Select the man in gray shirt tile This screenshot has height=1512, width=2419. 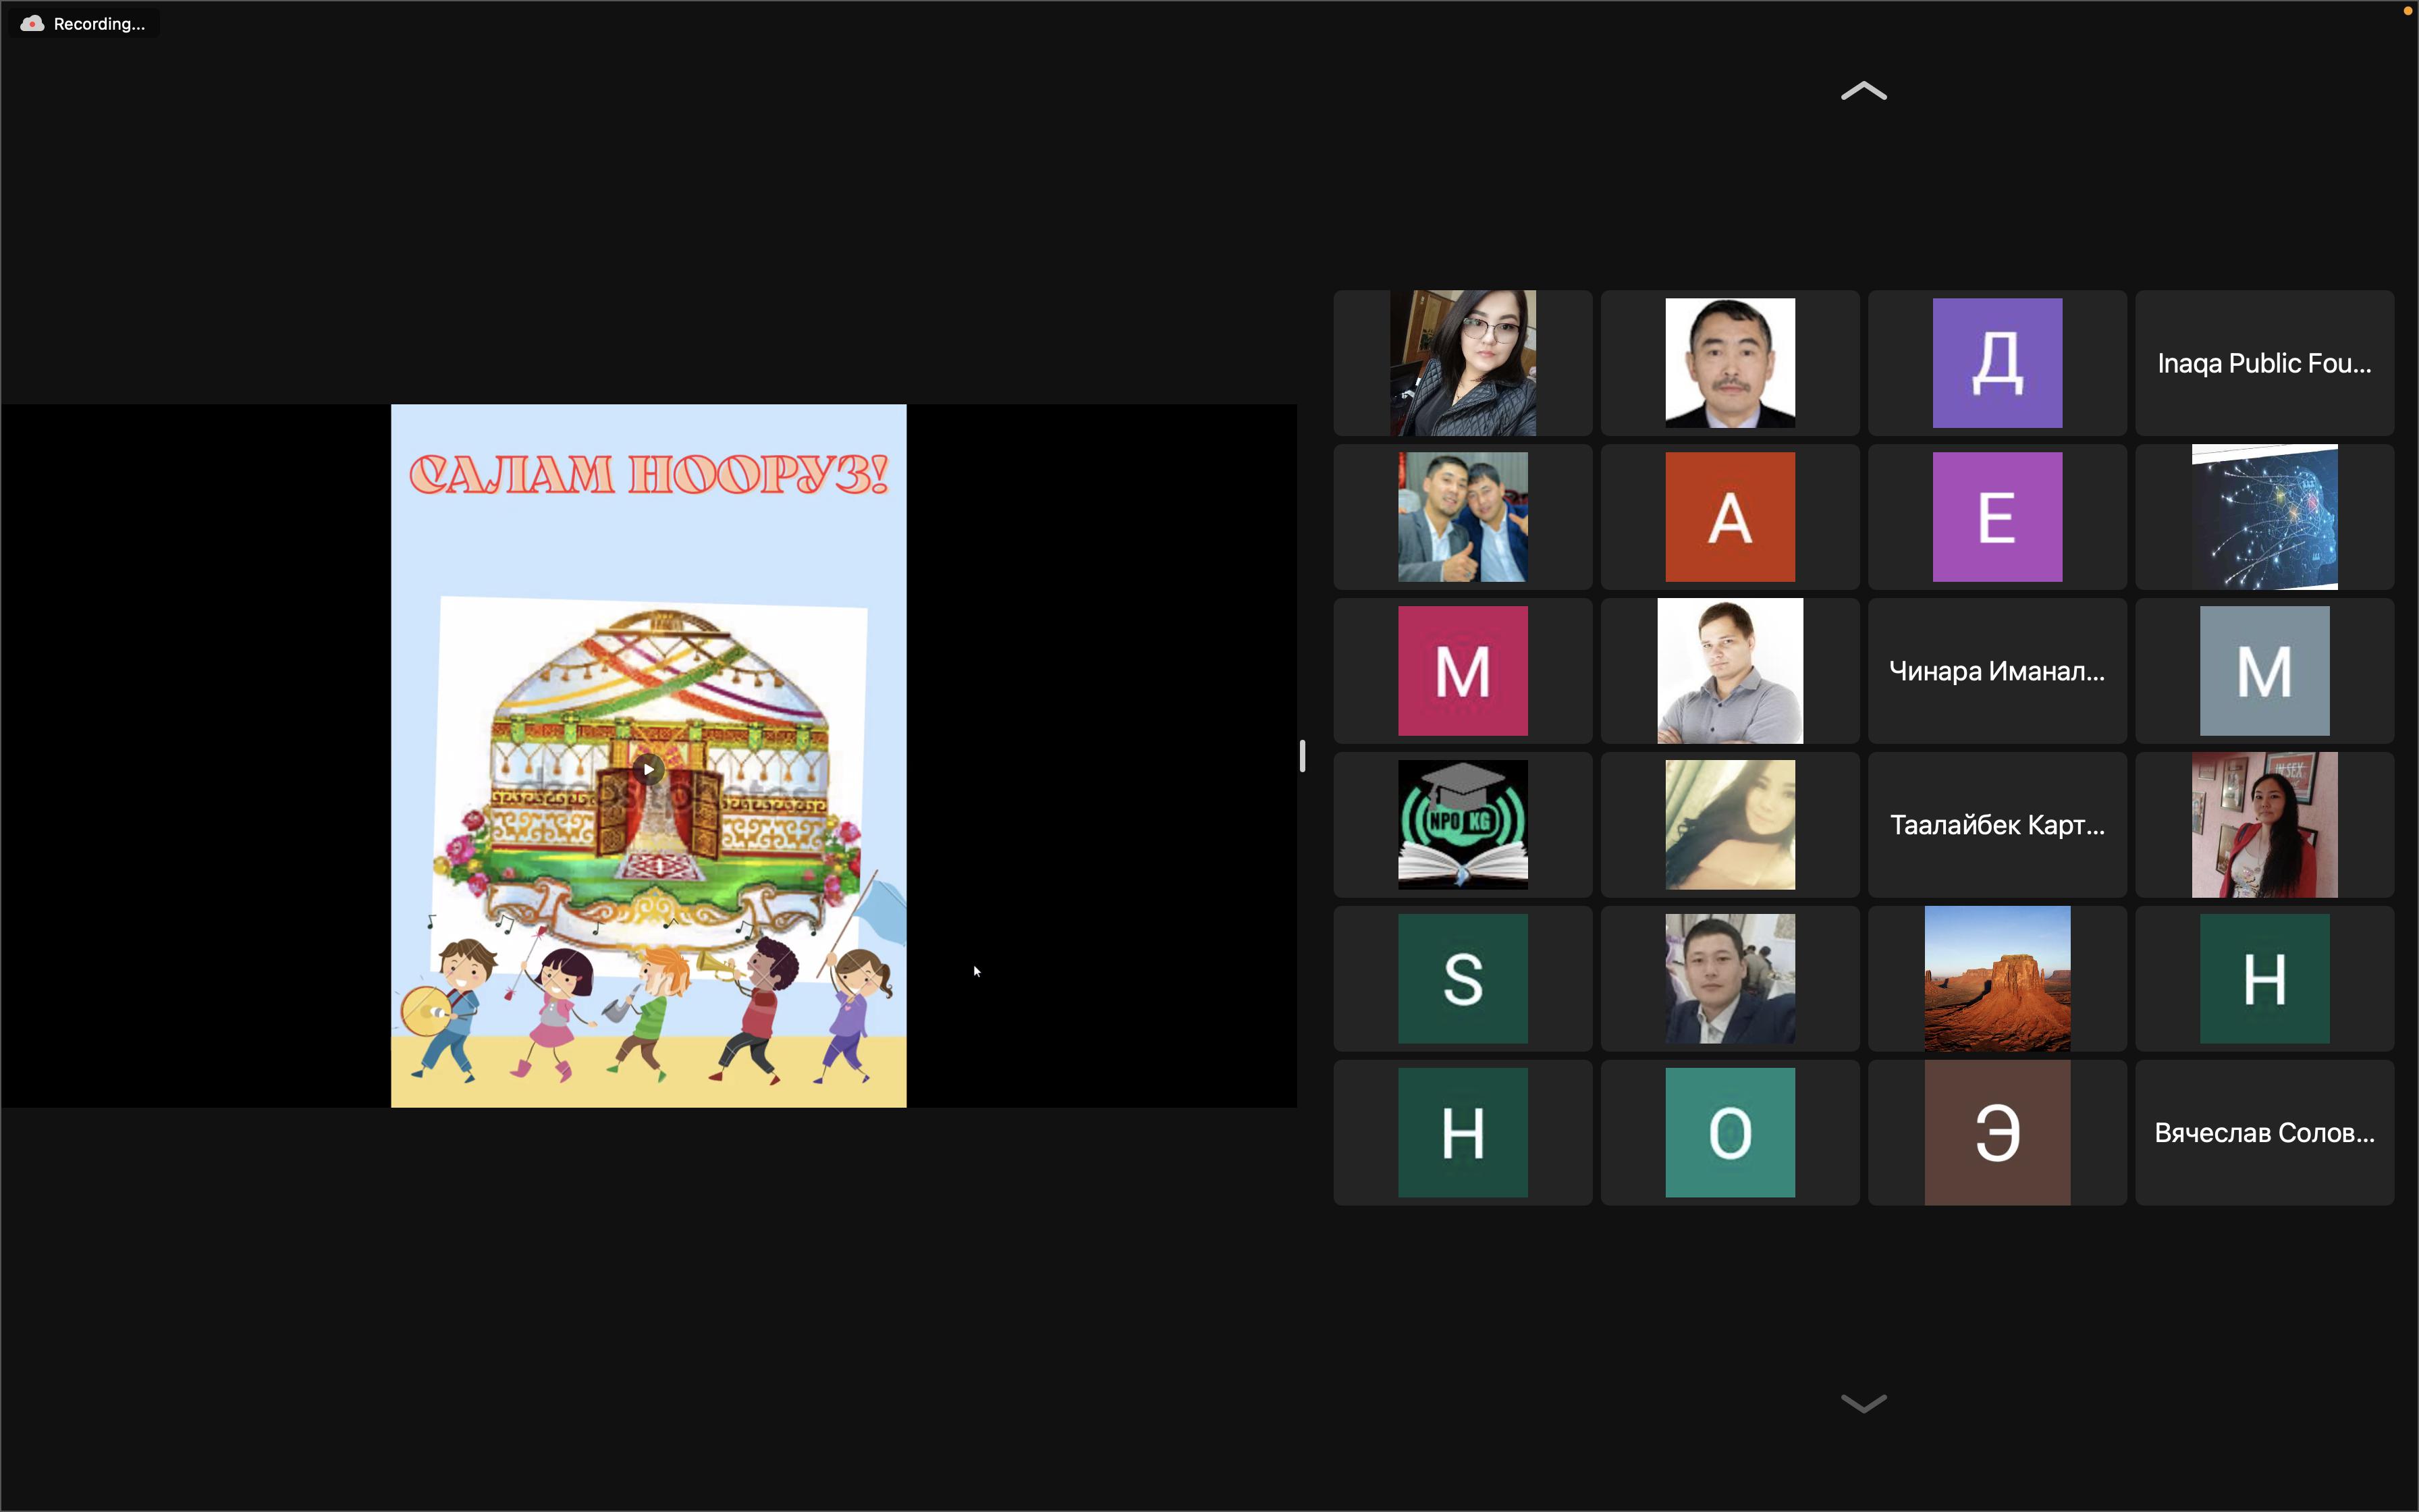(1729, 671)
